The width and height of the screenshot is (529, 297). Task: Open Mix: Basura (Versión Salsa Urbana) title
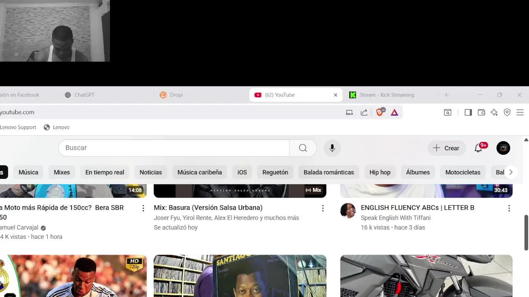tap(208, 207)
